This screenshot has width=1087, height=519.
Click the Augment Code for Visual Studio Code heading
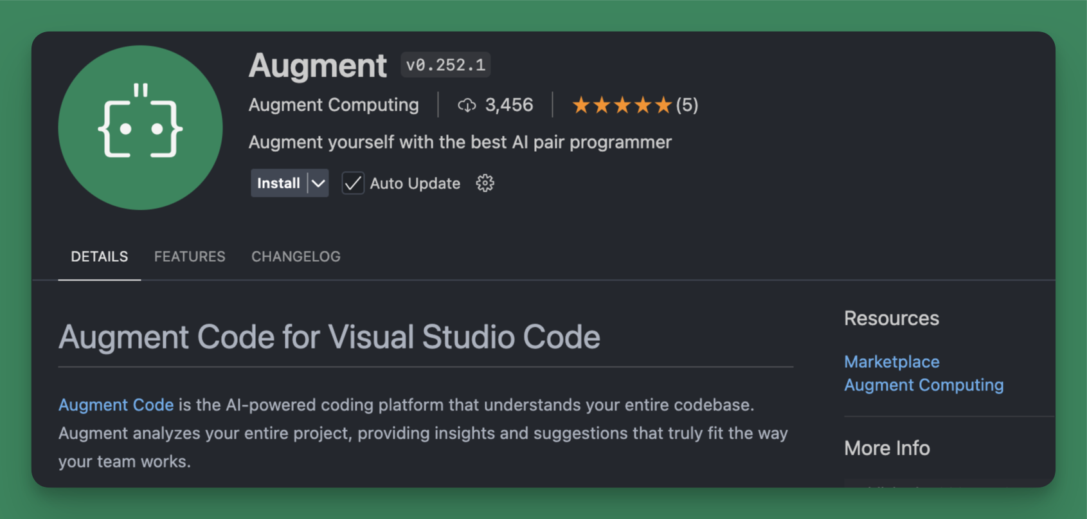[x=329, y=336]
